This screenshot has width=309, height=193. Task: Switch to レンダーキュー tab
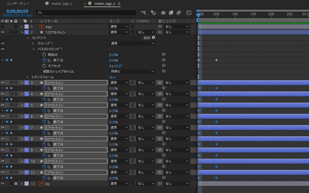[18, 3]
